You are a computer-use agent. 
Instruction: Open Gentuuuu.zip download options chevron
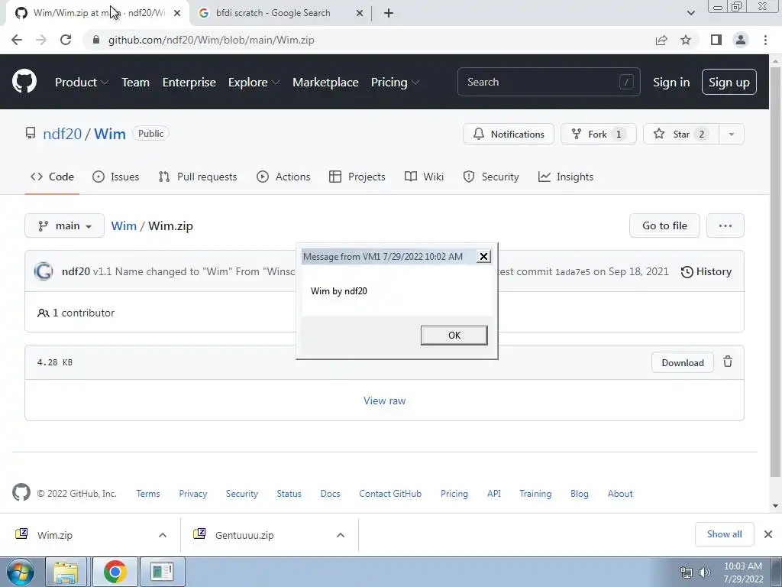pos(341,535)
